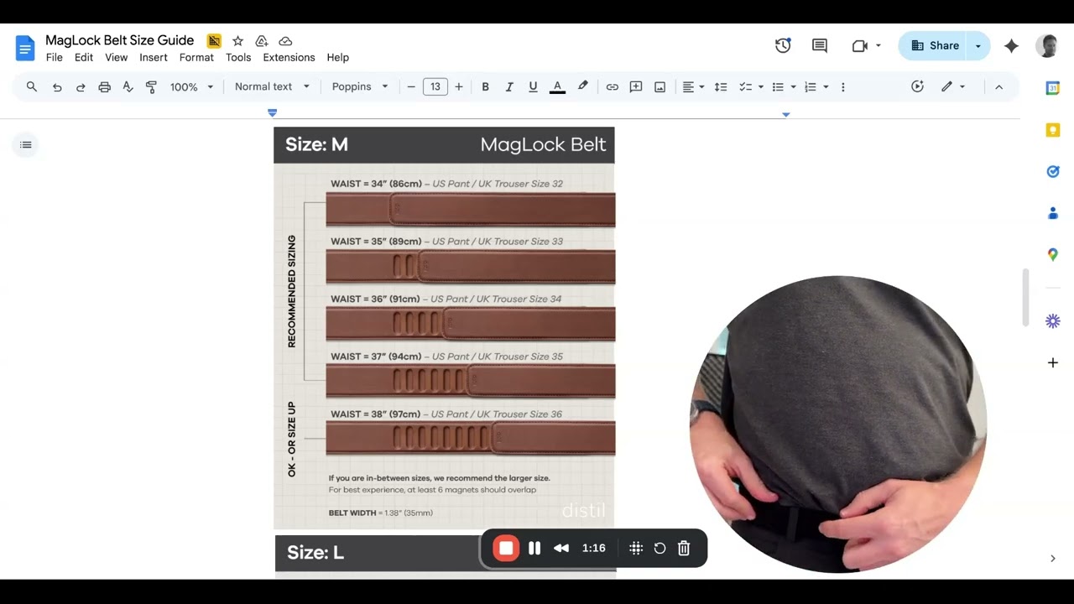The height and width of the screenshot is (604, 1074).
Task: Toggle the numbered list
Action: point(811,87)
